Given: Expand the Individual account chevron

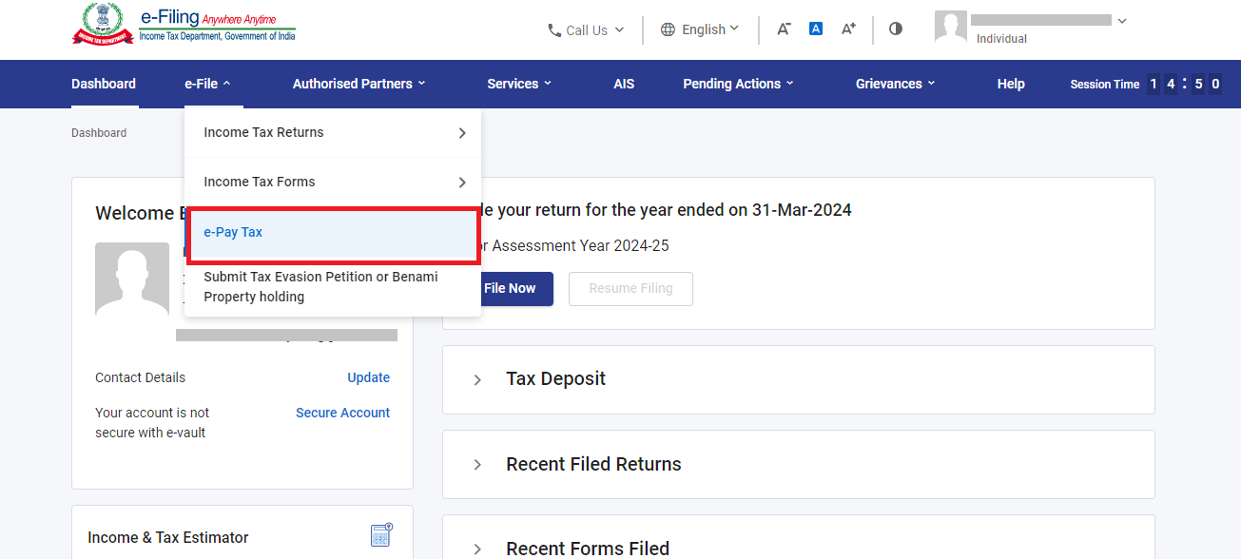Looking at the screenshot, I should (x=1122, y=20).
